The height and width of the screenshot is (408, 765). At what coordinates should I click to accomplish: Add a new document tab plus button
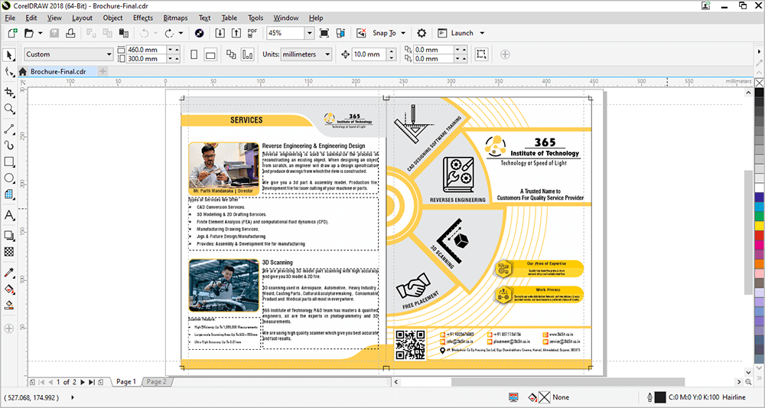[103, 71]
